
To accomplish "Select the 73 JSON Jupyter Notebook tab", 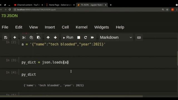I will pyautogui.click(x=92, y=5).
